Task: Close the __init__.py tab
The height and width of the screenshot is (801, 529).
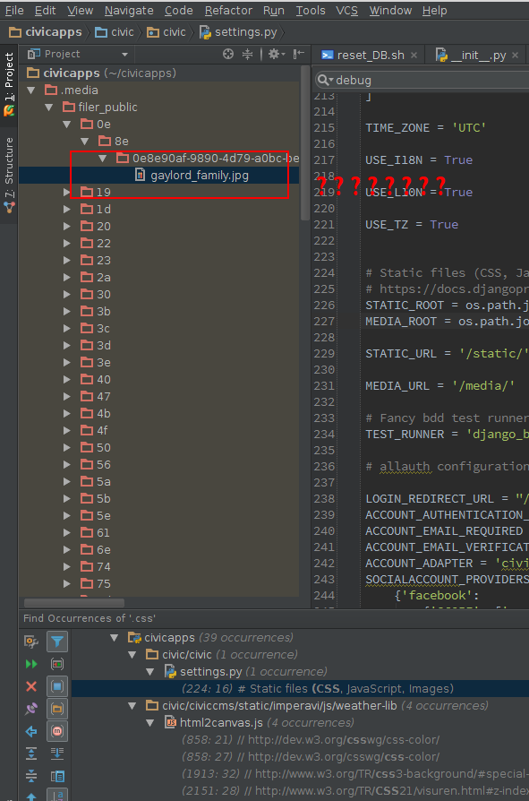Action: pos(516,56)
